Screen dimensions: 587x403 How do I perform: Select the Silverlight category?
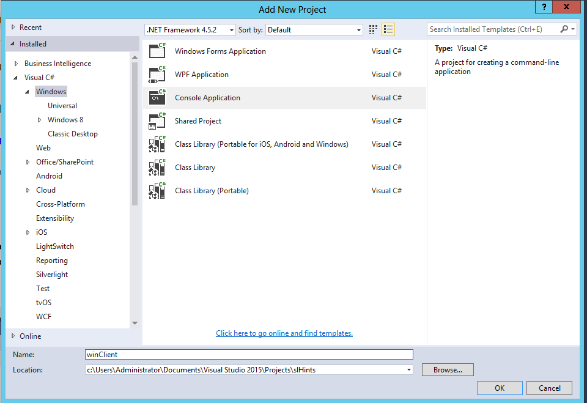(x=52, y=275)
